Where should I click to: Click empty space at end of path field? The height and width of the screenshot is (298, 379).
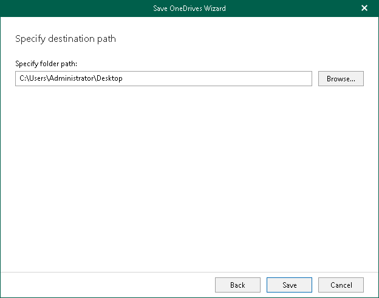[x=243, y=79]
